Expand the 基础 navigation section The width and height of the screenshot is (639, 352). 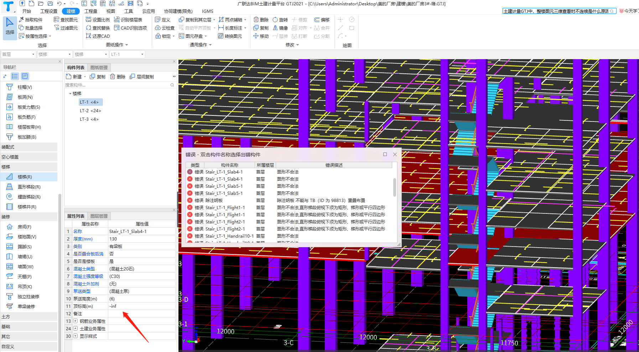(x=28, y=326)
